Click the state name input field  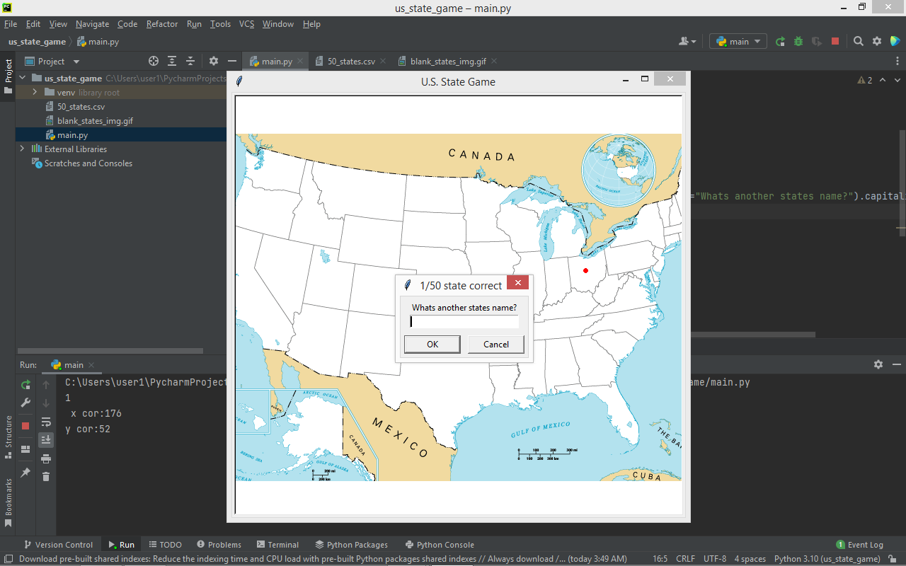[x=464, y=321]
